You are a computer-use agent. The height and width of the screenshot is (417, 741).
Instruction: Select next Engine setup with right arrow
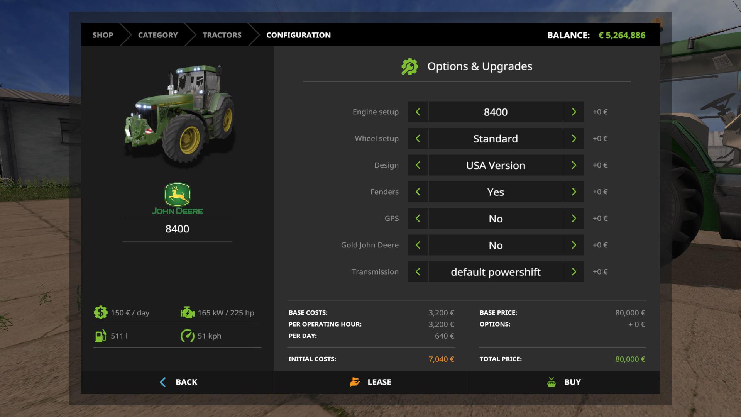coord(574,112)
